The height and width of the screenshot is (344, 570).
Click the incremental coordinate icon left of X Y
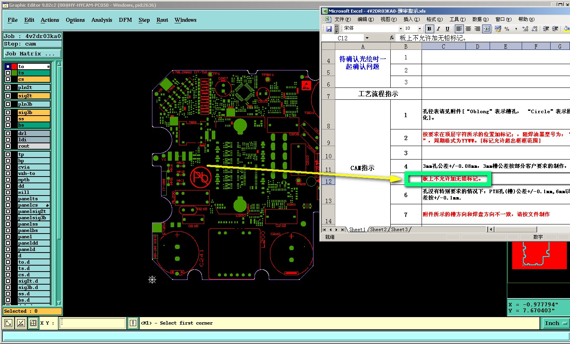[21, 323]
